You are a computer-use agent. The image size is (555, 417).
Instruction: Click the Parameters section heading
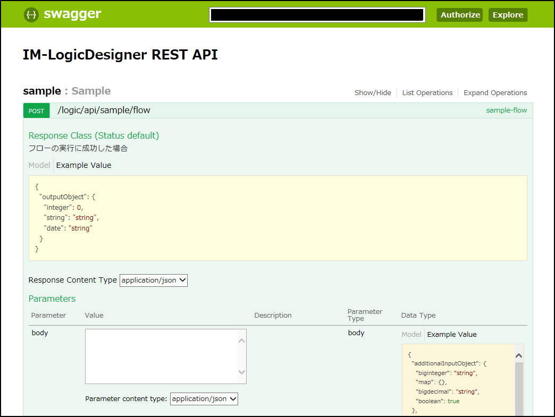point(52,299)
